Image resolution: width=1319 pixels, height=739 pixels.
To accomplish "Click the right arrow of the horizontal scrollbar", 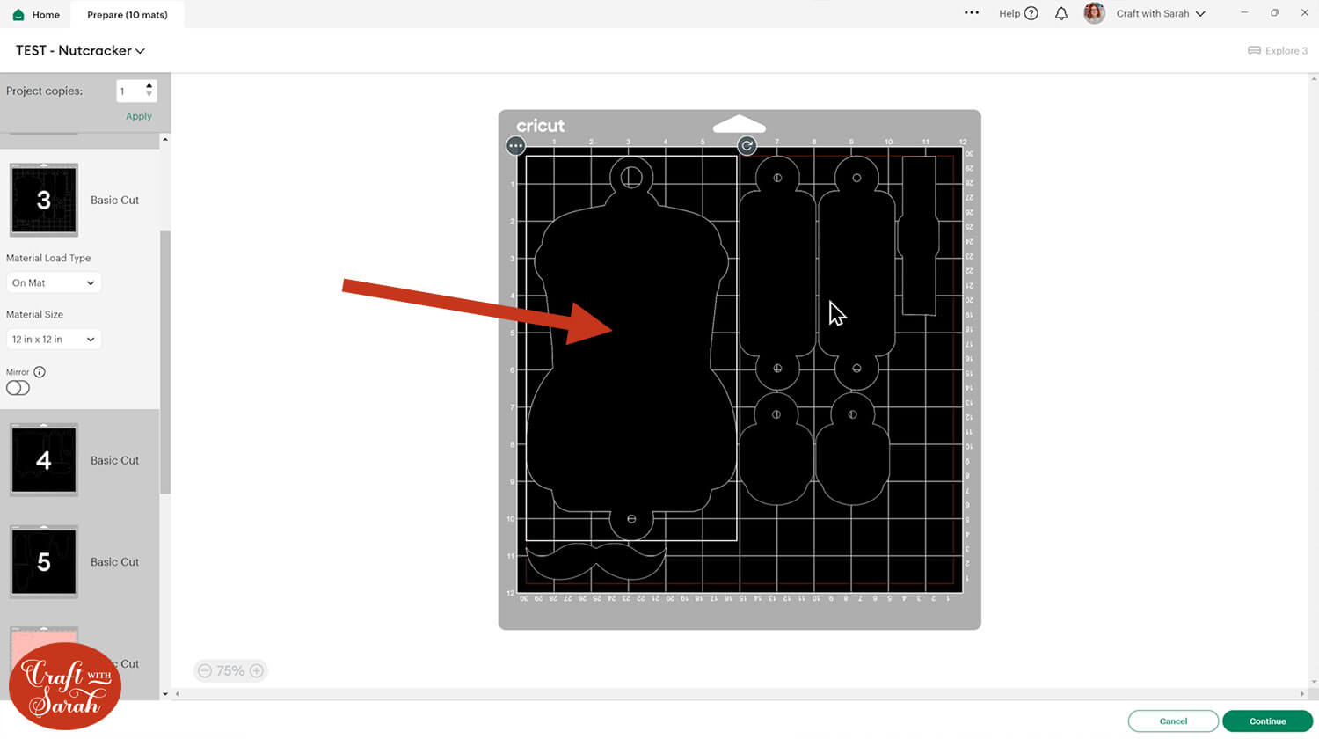I will pyautogui.click(x=1302, y=694).
